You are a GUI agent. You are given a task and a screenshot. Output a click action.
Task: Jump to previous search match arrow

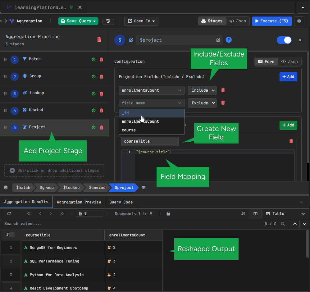[x=295, y=224]
